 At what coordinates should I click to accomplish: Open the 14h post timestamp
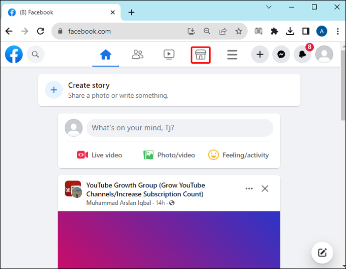pyautogui.click(x=160, y=203)
